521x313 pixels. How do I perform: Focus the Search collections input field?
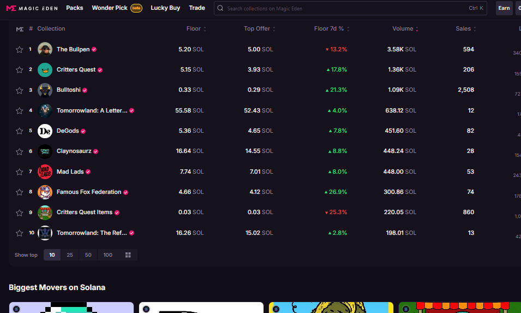[350, 8]
